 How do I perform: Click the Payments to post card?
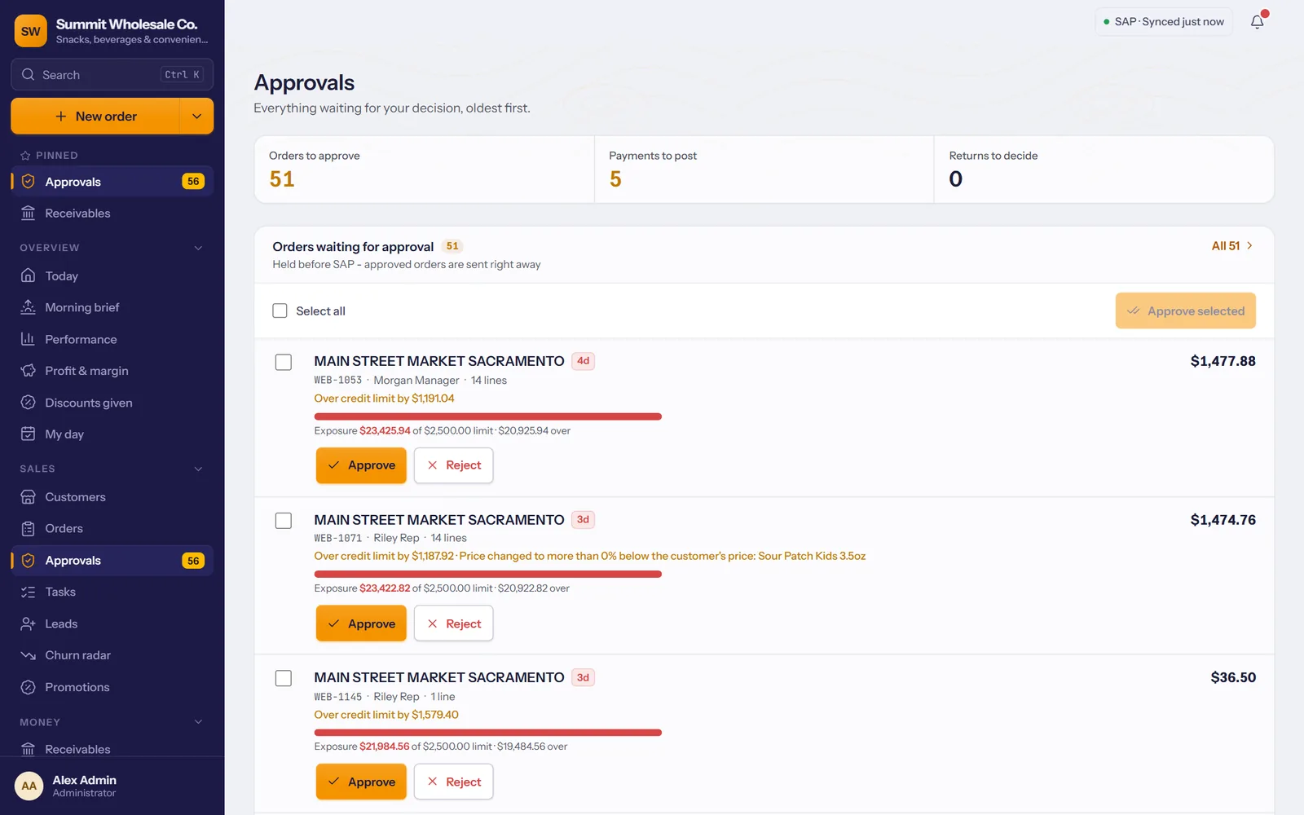click(x=764, y=170)
